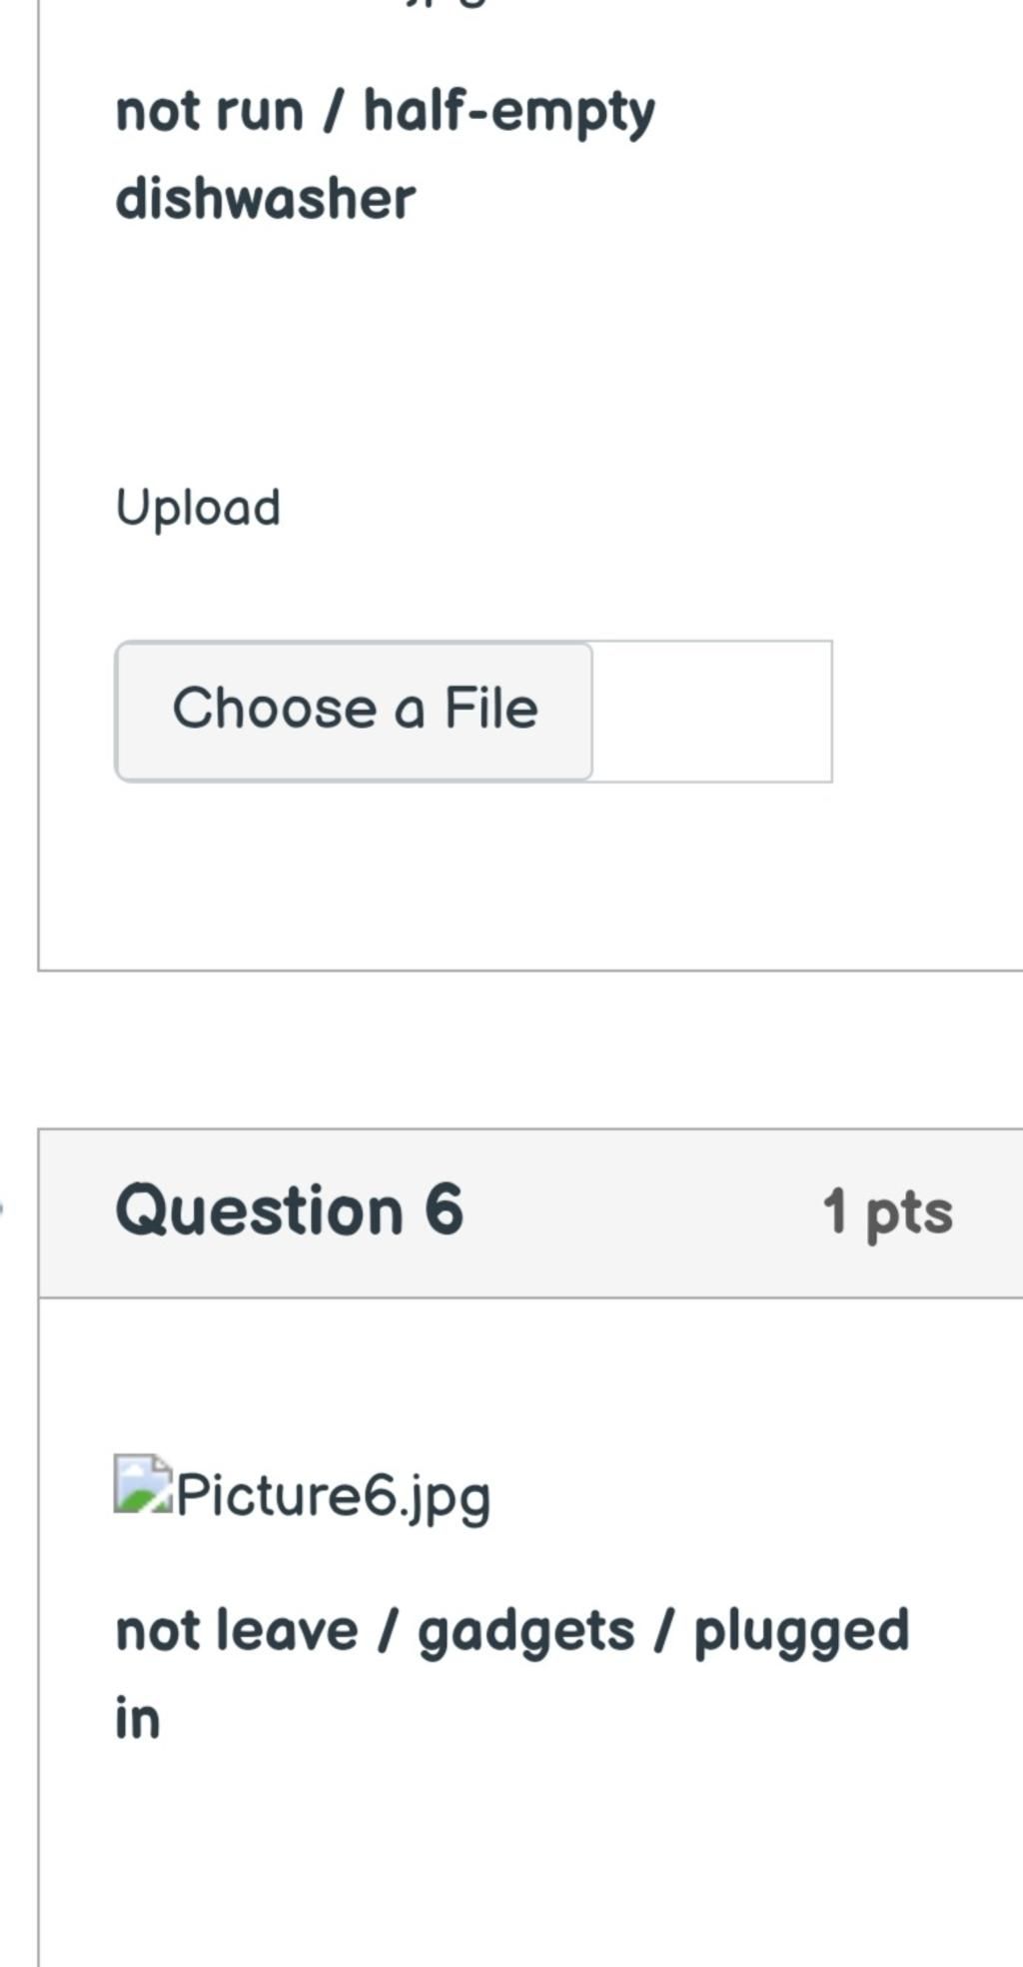The width and height of the screenshot is (1023, 1967).
Task: Click the words not leave
Action: pos(237,1631)
